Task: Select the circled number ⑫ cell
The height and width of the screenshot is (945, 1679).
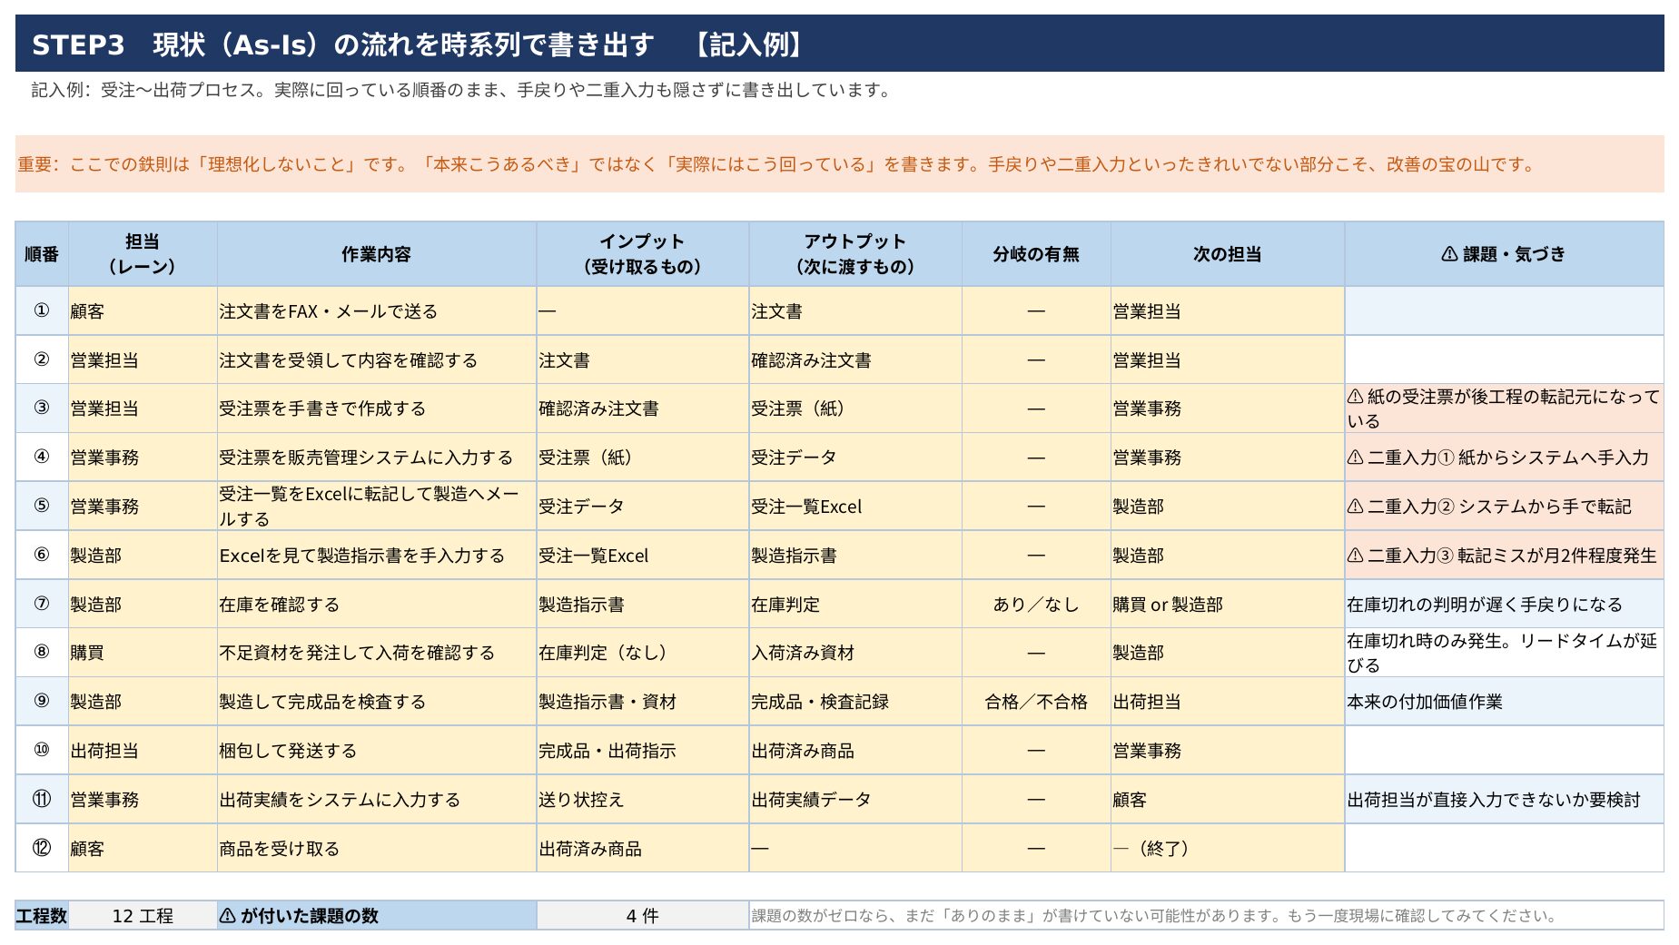Action: click(42, 848)
